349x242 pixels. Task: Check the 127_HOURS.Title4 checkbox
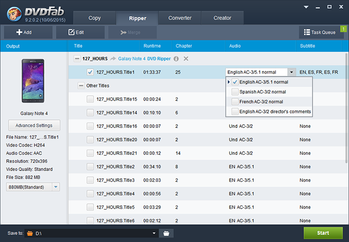(90, 194)
